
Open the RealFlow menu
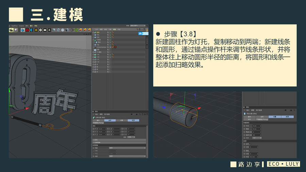(x=14, y=26)
